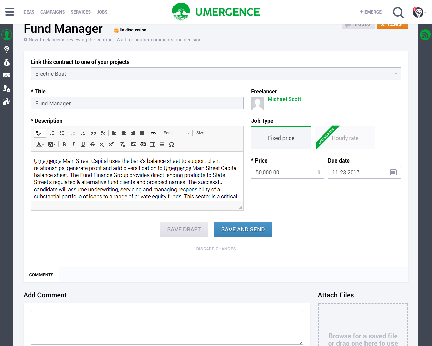The width and height of the screenshot is (432, 346).
Task: Open the RSS feed icon on the right
Action: [x=425, y=35]
